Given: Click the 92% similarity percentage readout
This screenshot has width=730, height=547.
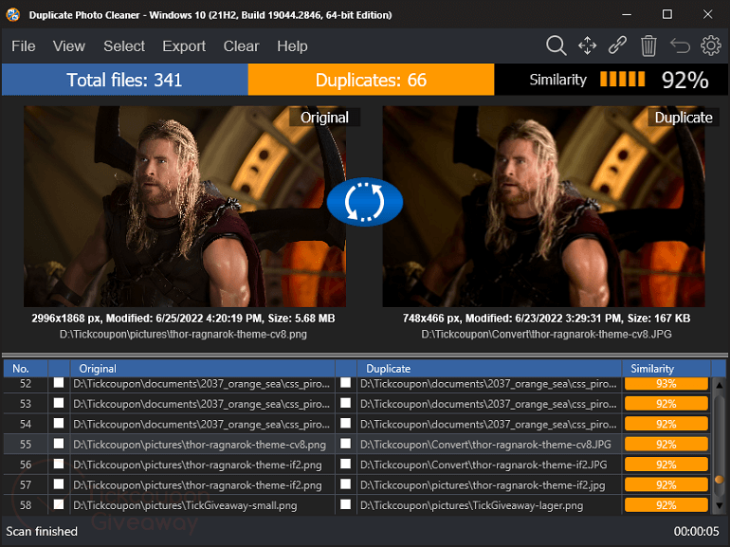Looking at the screenshot, I should click(684, 80).
